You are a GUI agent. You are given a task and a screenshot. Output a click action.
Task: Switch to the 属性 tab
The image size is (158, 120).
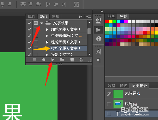[32, 16]
